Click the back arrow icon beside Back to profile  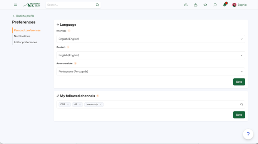tap(14, 16)
